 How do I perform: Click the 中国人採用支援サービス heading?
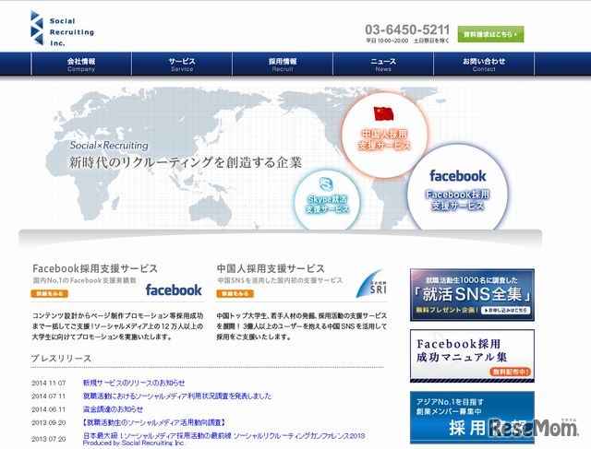tap(271, 268)
